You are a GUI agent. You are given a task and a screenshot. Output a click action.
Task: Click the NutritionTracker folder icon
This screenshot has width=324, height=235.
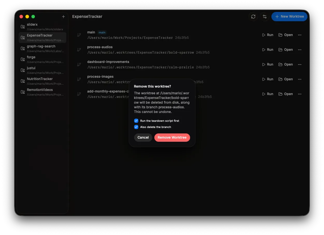coord(23,81)
